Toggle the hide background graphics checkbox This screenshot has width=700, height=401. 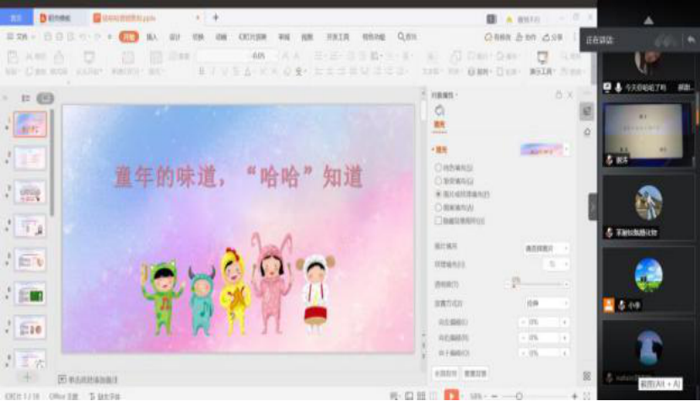pos(438,220)
